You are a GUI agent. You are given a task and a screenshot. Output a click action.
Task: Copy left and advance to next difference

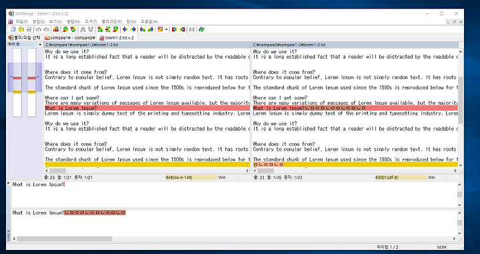click(x=150, y=29)
